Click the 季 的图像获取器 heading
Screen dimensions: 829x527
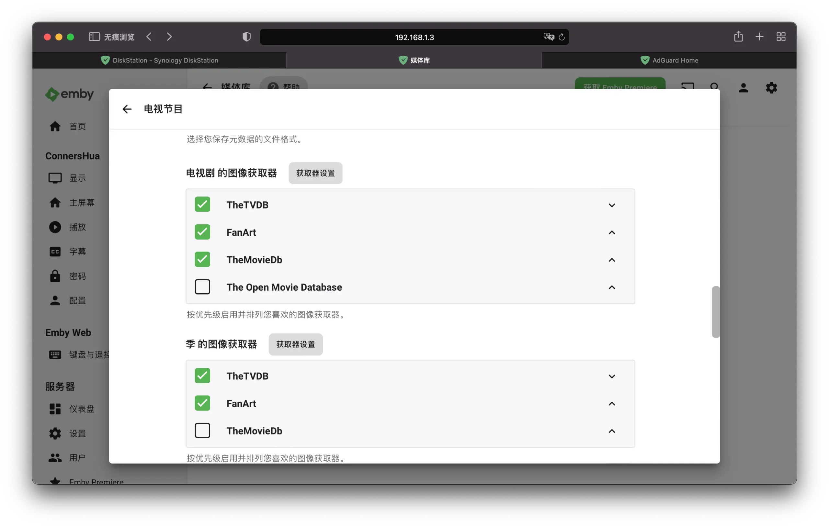pos(221,344)
